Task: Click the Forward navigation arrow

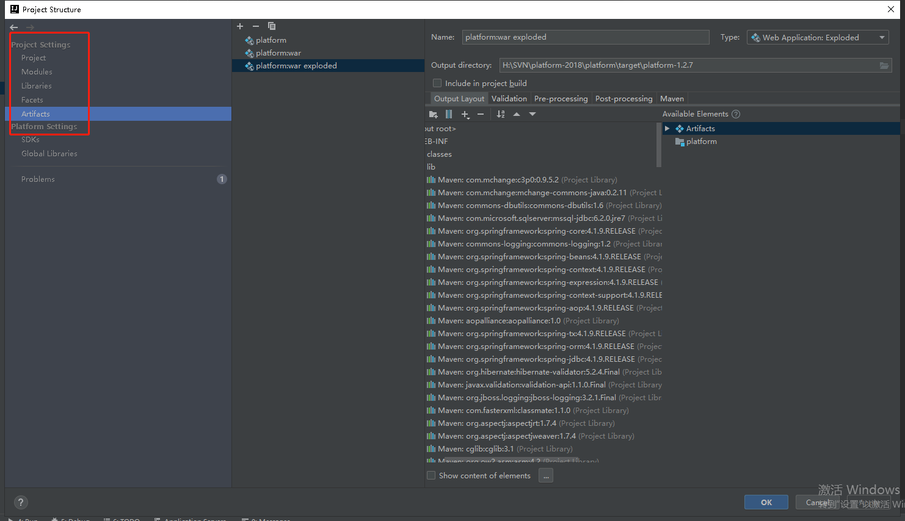Action: [x=30, y=27]
